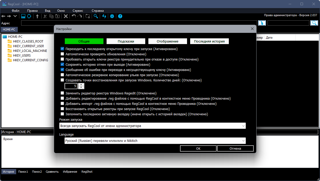The image size is (320, 181).
Task: Click the blue refresh arrows icon
Action: (x=104, y=16)
